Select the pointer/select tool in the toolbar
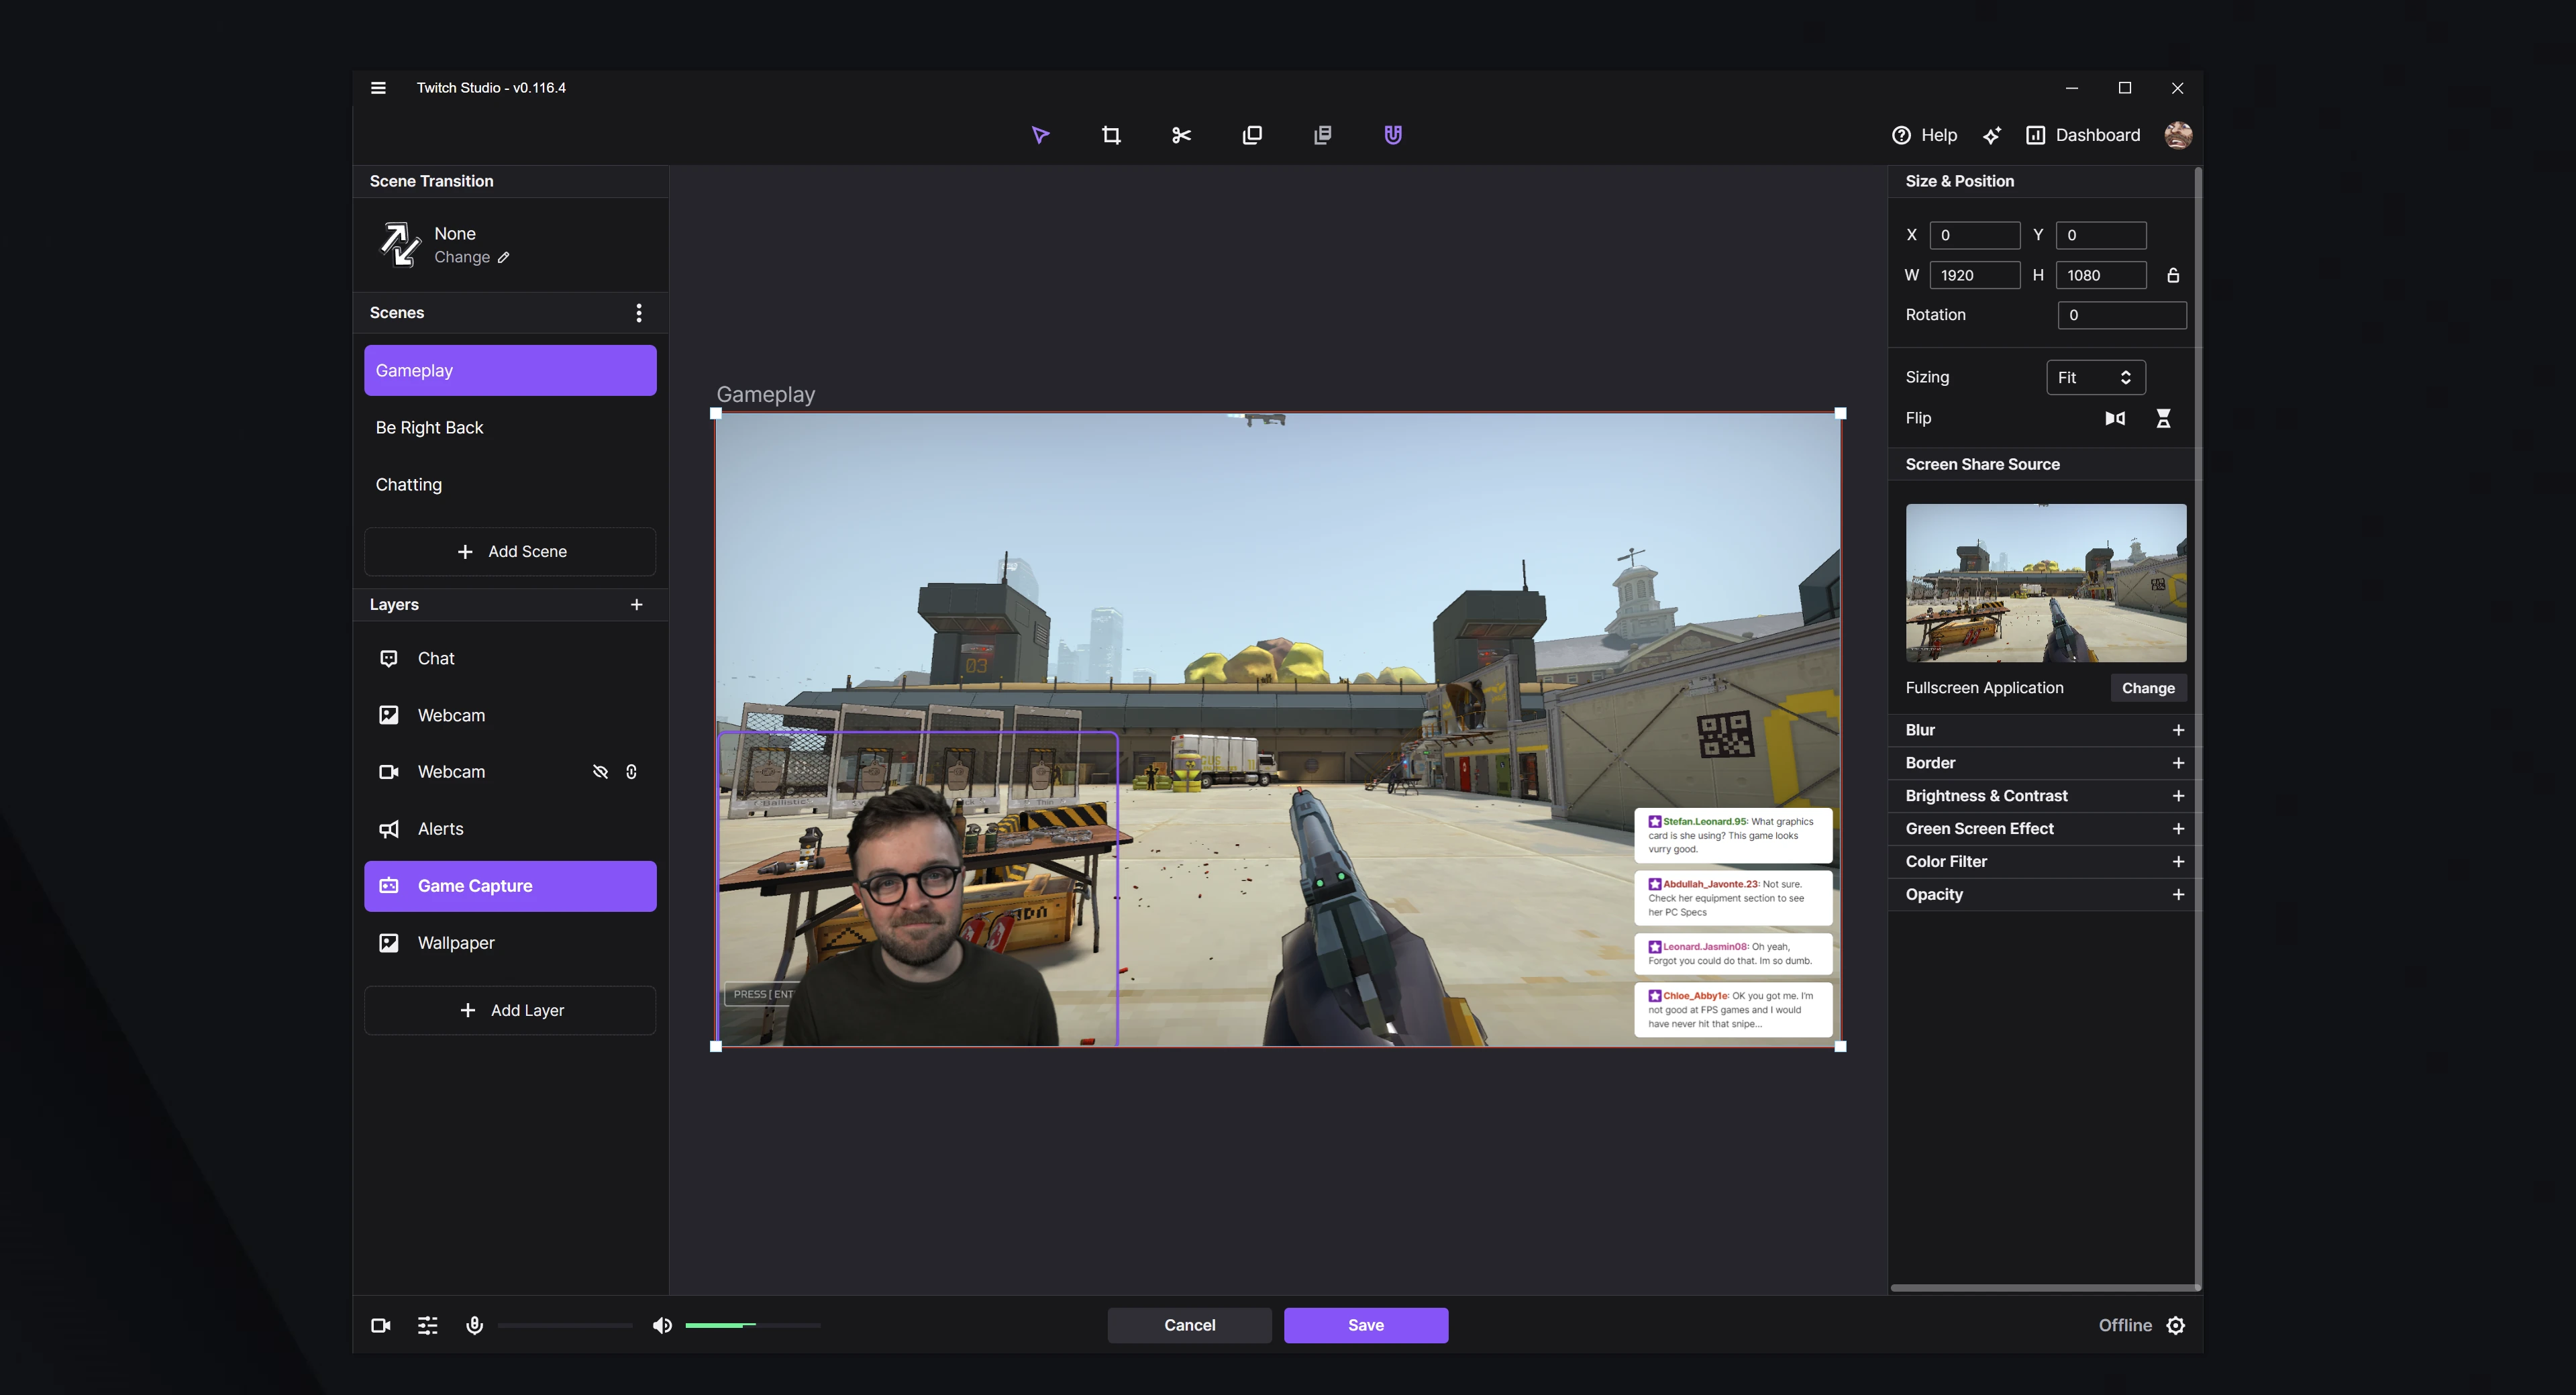Image resolution: width=2576 pixels, height=1395 pixels. coord(1040,134)
